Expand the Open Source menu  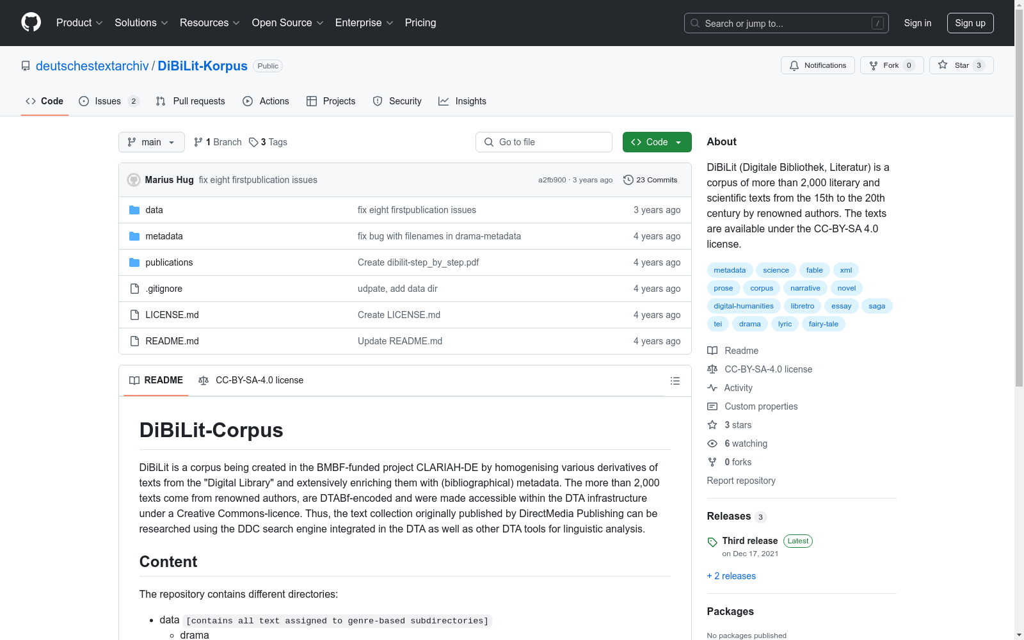[288, 23]
